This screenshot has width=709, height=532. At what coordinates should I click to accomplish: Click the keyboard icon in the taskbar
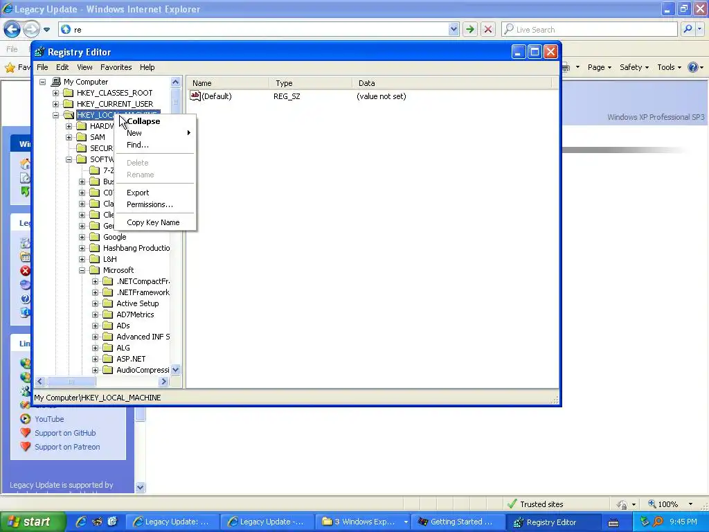(613, 522)
